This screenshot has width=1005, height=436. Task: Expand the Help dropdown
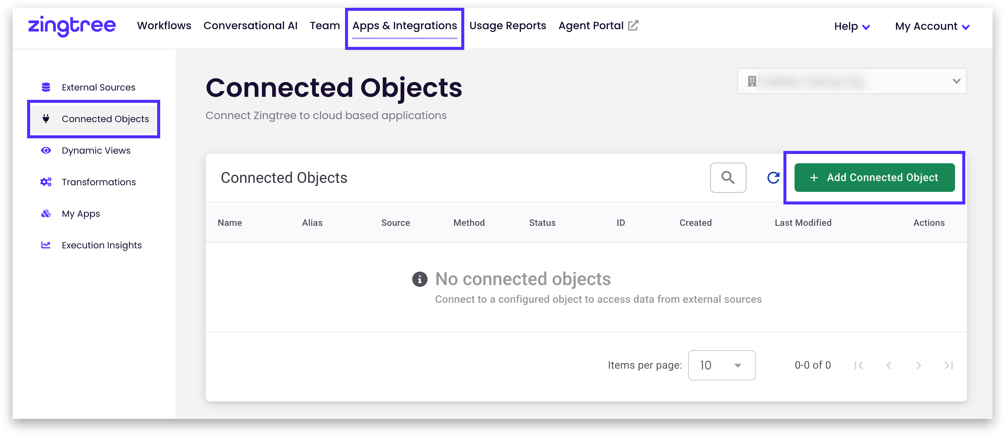(x=852, y=26)
